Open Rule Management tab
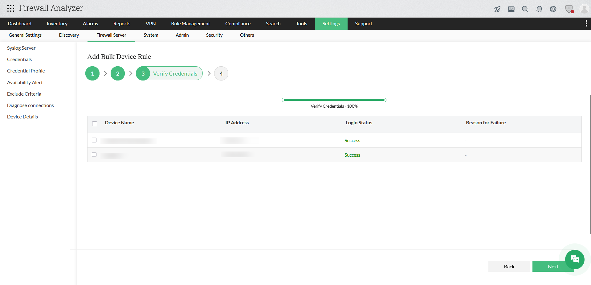Viewport: 591px width, 285px height. (190, 24)
